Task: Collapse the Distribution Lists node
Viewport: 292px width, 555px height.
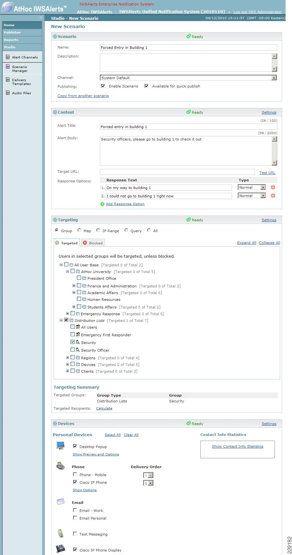Action: pos(61,320)
